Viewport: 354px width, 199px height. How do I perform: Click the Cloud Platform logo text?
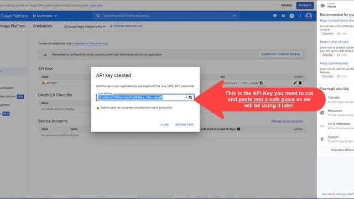click(x=14, y=16)
